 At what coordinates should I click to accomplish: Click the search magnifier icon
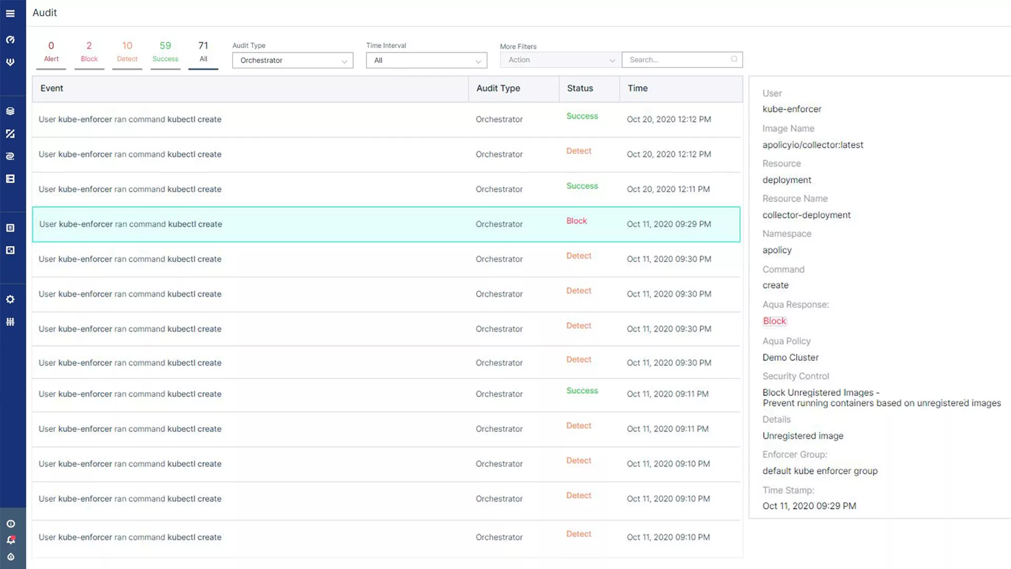pos(734,60)
